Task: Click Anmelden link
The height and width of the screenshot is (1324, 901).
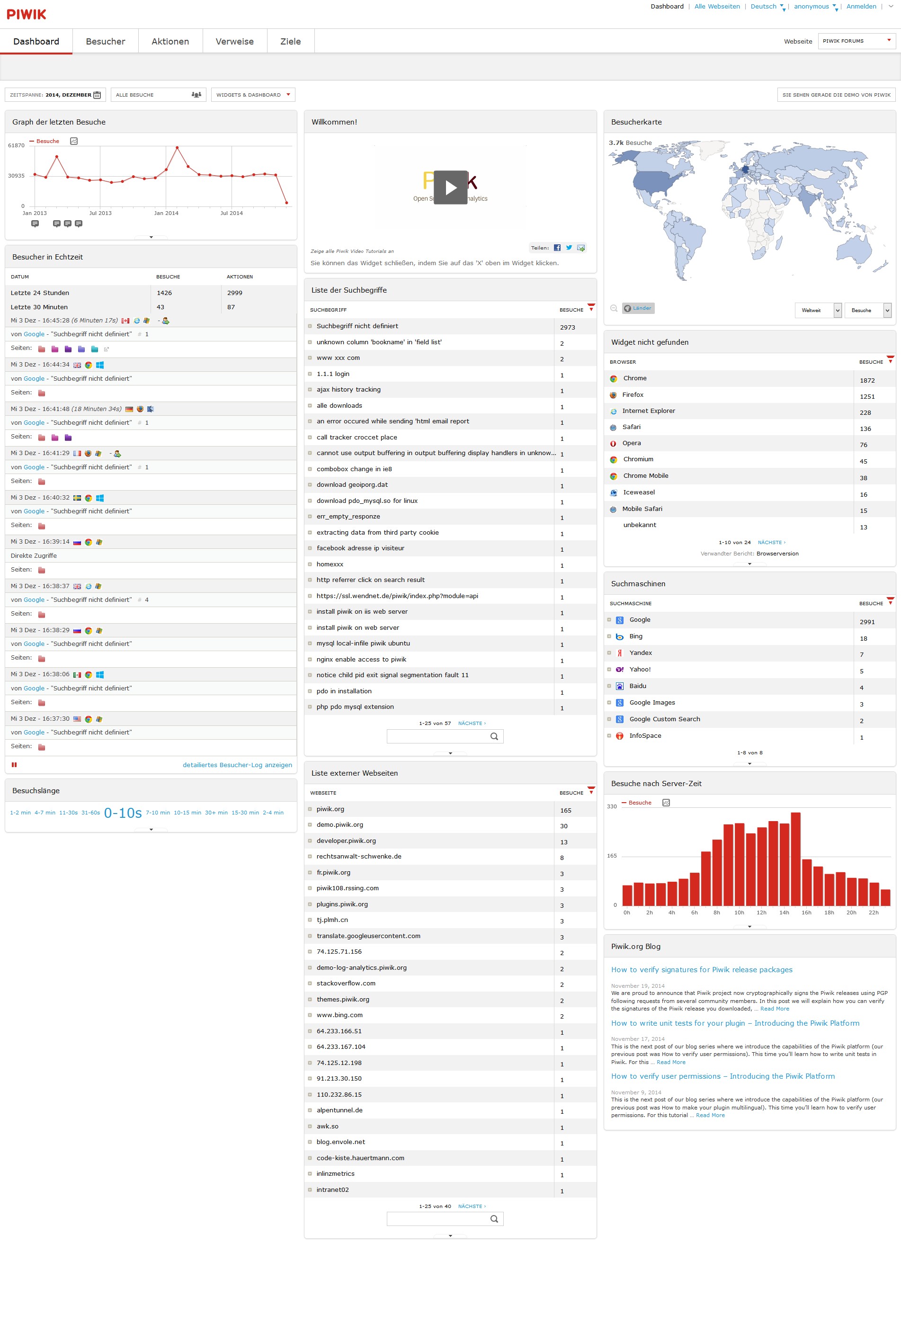Action: pos(861,7)
